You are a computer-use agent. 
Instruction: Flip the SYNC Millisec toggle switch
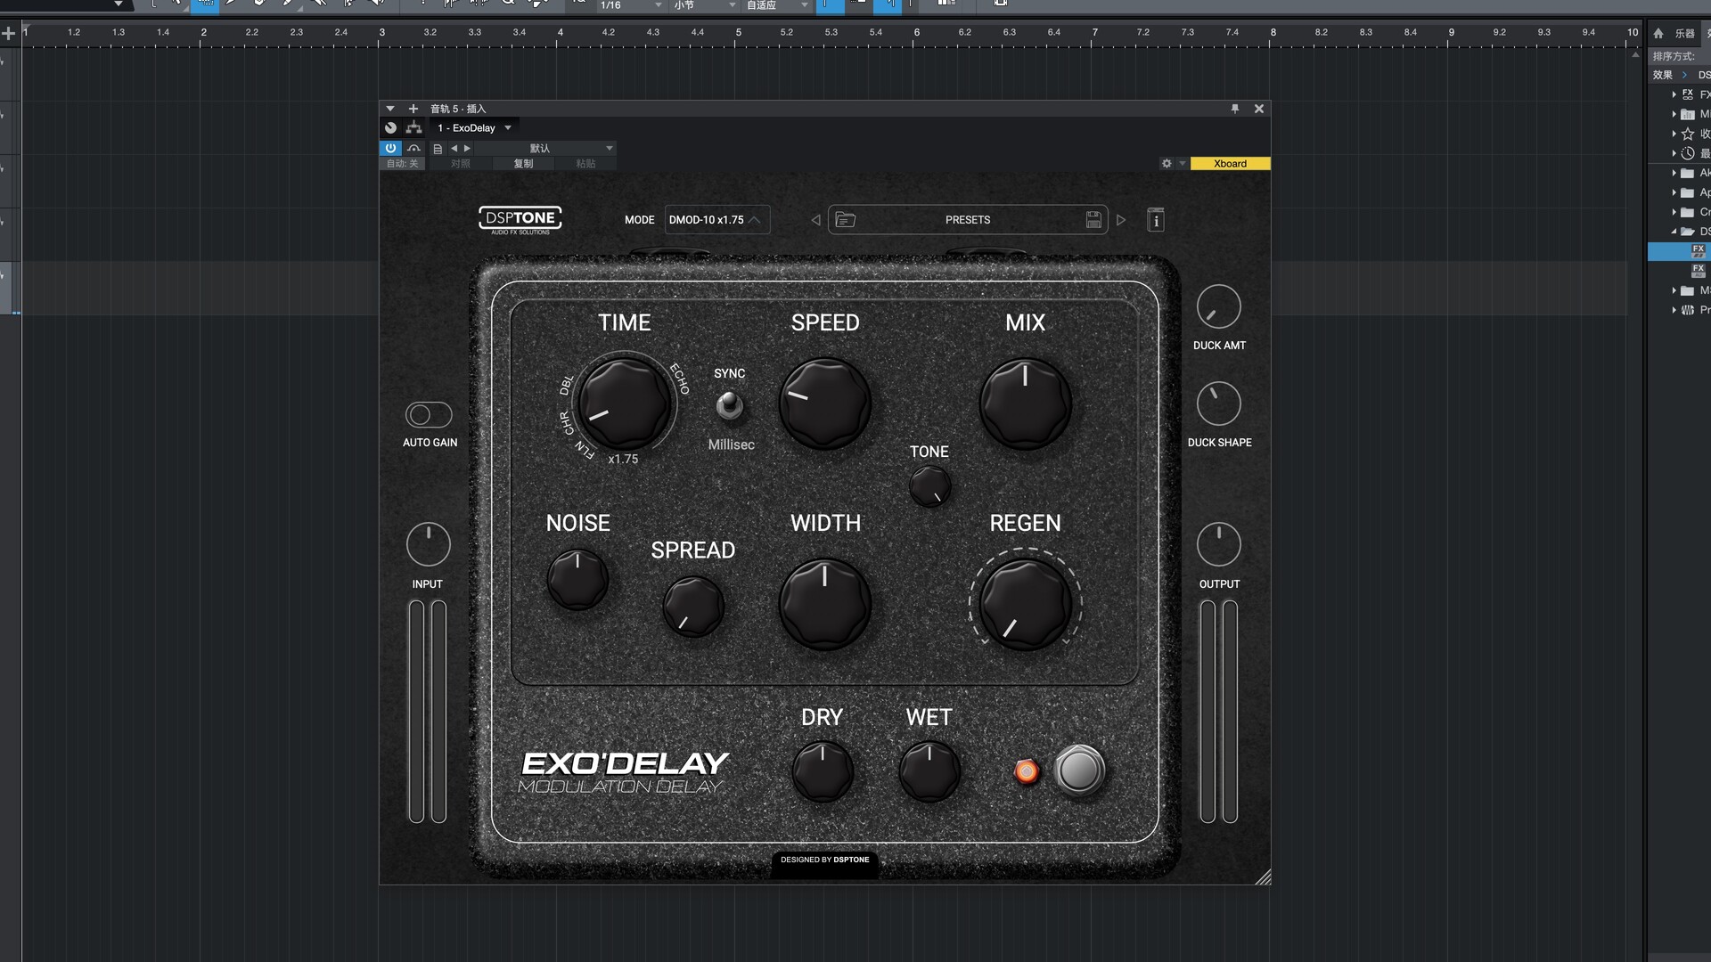point(729,406)
